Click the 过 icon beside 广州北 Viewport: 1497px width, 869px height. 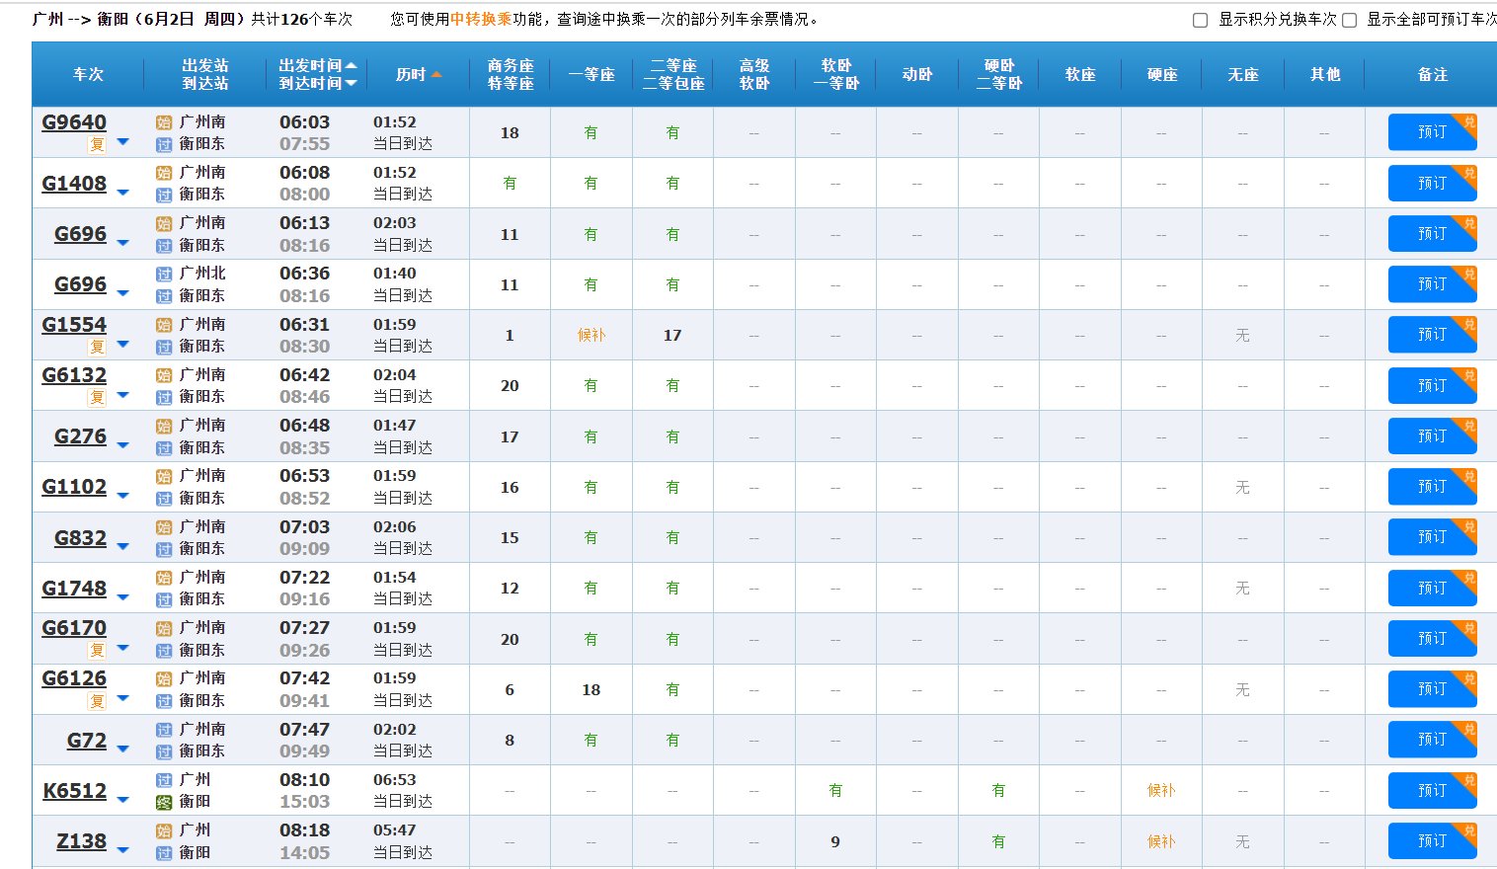pyautogui.click(x=164, y=275)
